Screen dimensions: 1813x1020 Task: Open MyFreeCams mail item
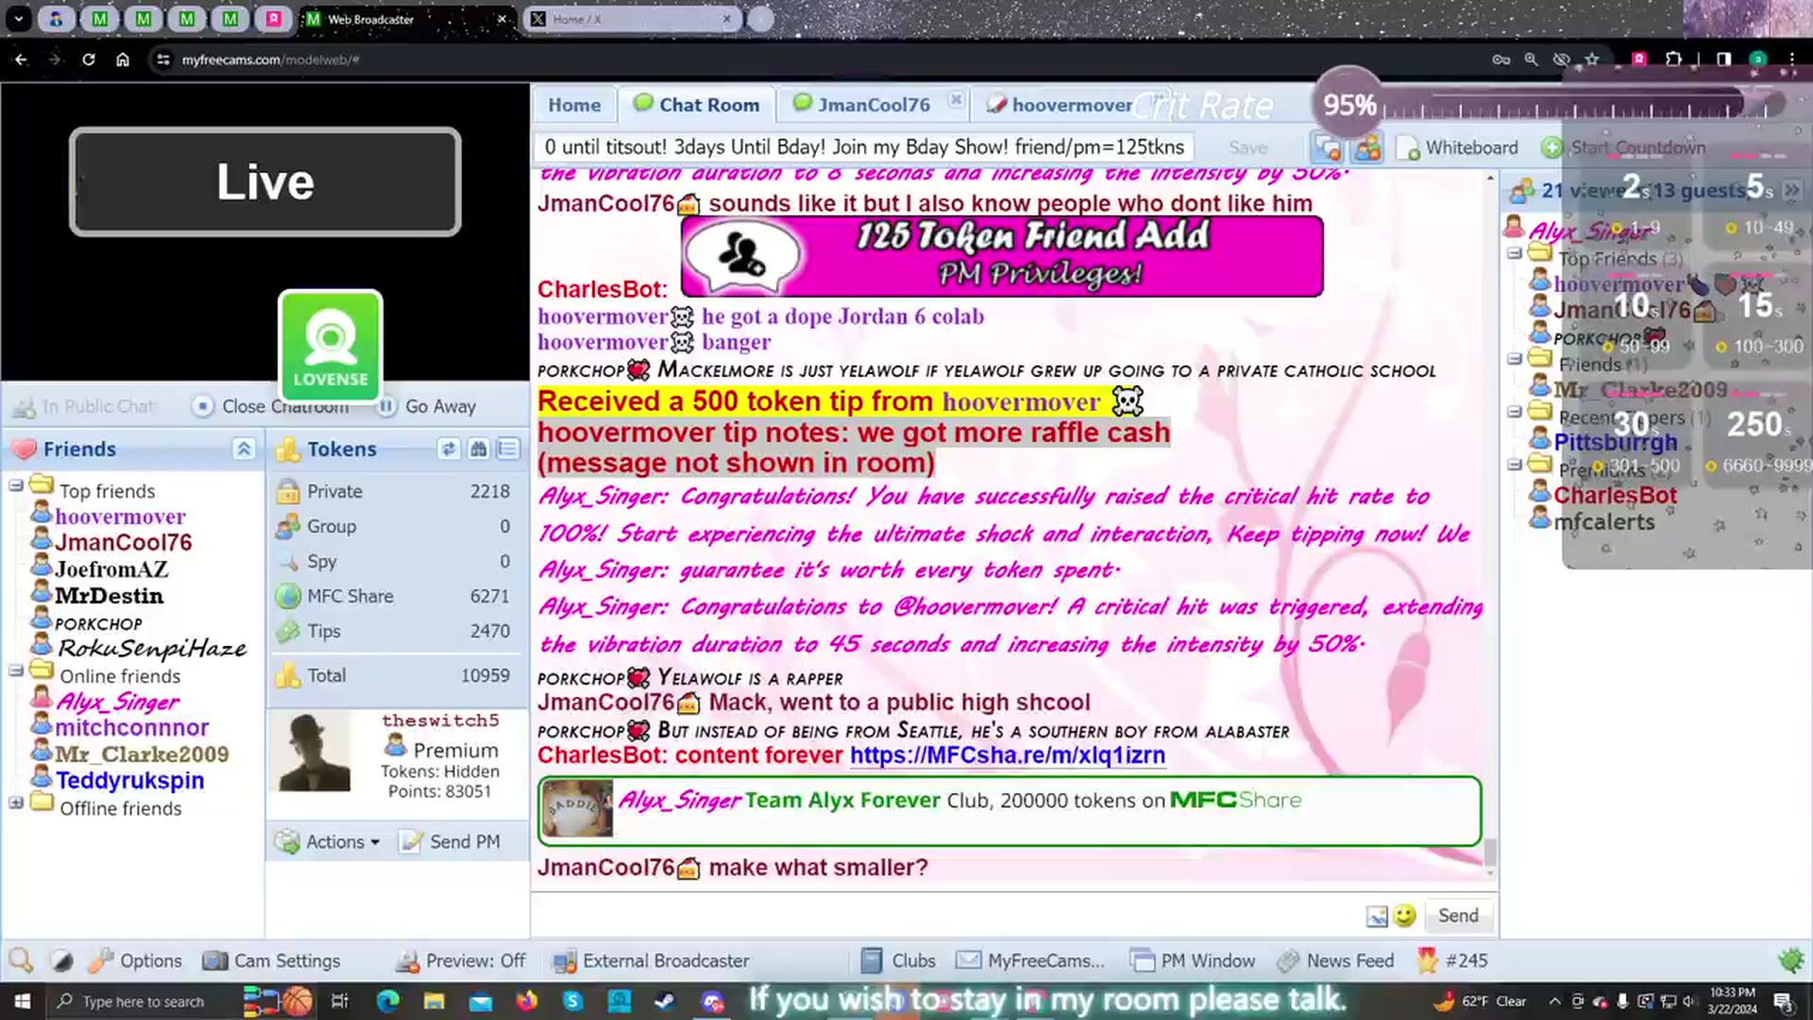point(1030,960)
